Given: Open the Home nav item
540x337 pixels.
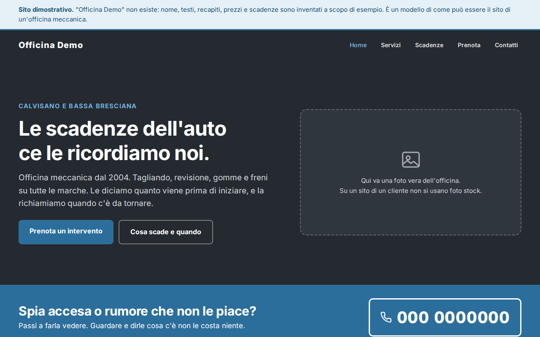Looking at the screenshot, I should click(x=358, y=45).
